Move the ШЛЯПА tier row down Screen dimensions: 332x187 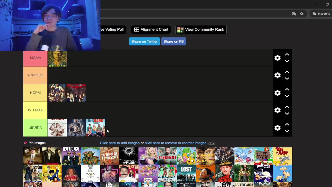click(x=287, y=131)
